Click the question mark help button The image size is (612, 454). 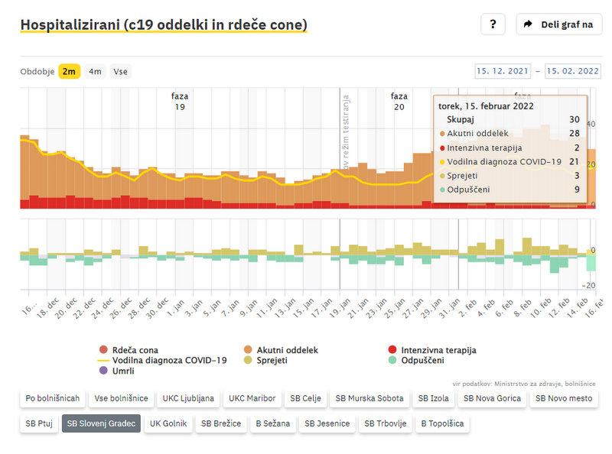493,24
